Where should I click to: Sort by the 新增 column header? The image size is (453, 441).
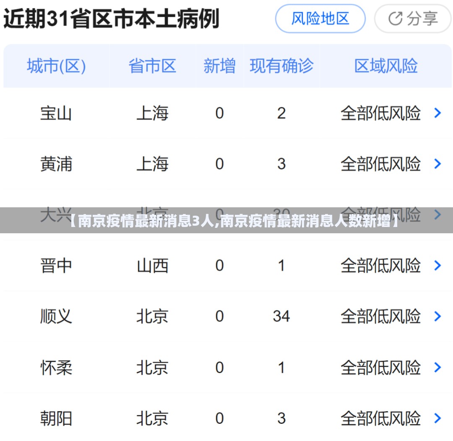click(219, 66)
